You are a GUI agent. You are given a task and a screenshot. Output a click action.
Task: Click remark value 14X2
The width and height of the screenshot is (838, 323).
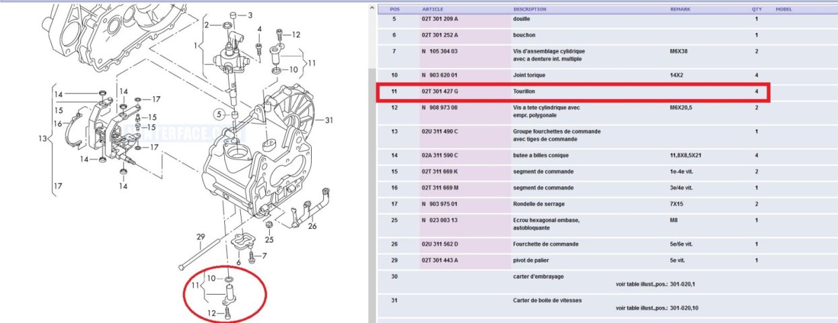(x=676, y=75)
